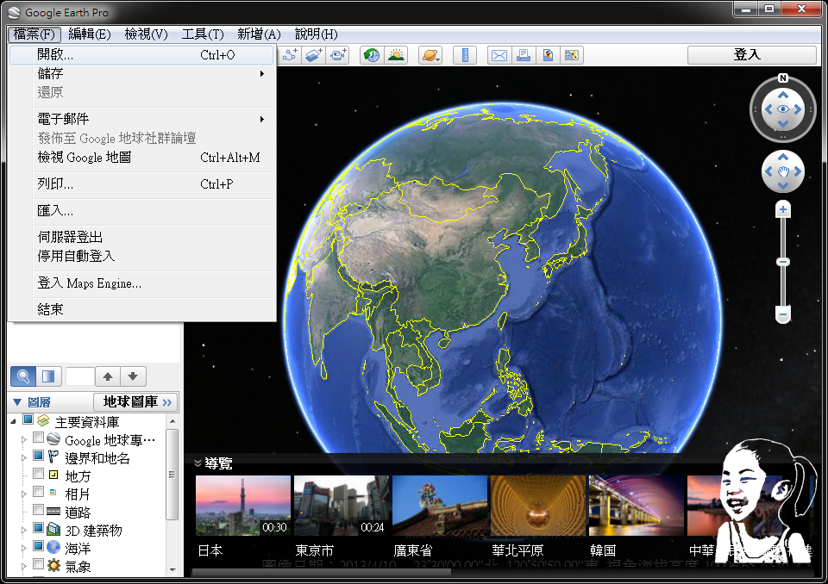828x584 pixels.
Task: Expand the 邊界和地名 tree node
Action: pyautogui.click(x=24, y=457)
